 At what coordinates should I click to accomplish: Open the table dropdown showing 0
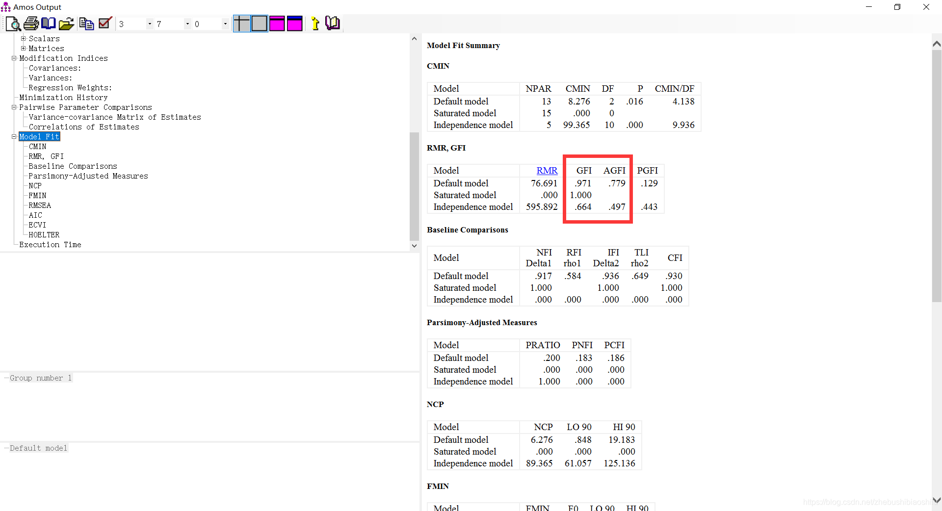225,24
